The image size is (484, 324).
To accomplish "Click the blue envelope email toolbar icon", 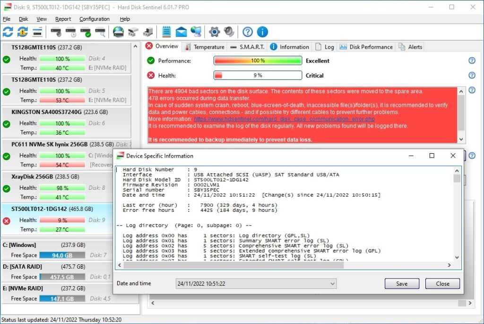I will [x=181, y=32].
